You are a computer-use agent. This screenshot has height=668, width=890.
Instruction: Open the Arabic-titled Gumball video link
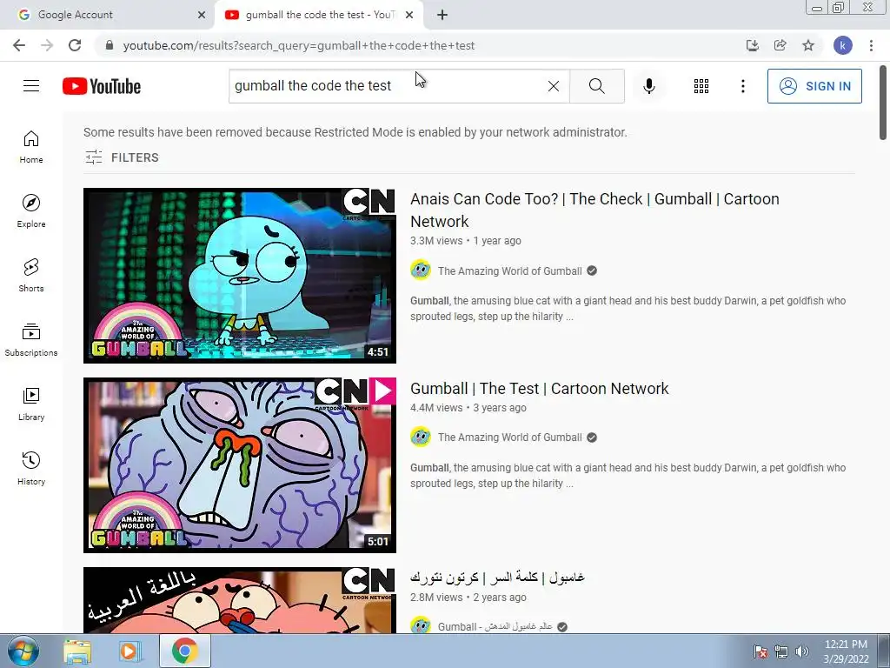[x=497, y=578]
